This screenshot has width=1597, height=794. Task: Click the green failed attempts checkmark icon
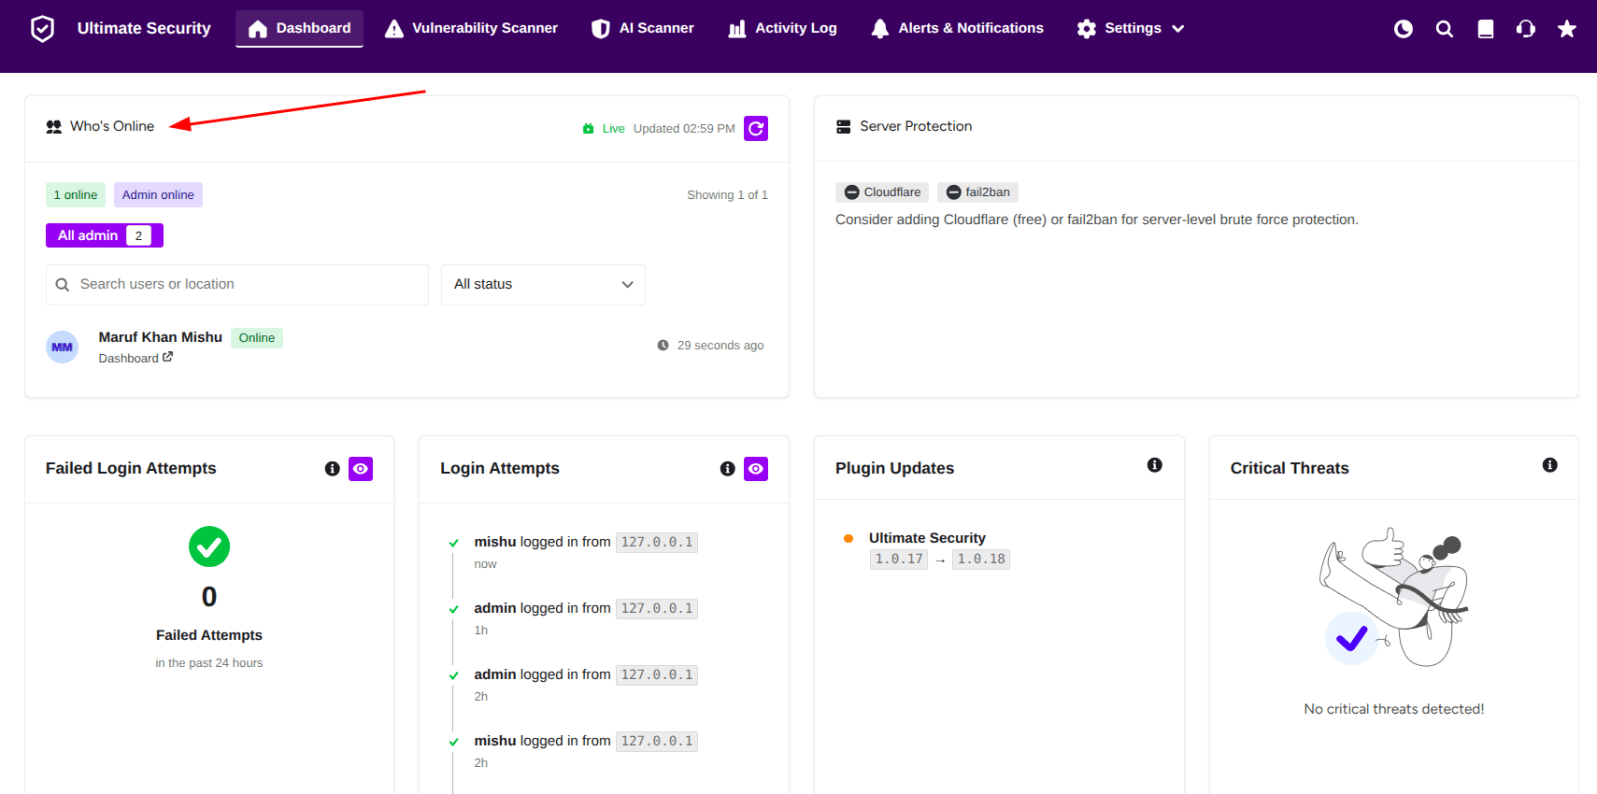(x=209, y=547)
